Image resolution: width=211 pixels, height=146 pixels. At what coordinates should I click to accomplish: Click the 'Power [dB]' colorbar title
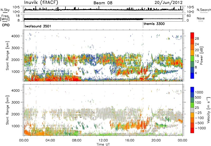coord(201,56)
